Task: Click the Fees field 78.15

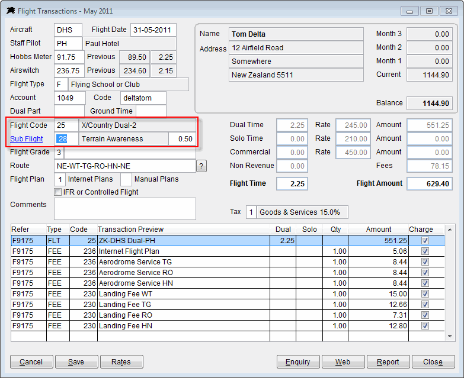Action: point(430,166)
